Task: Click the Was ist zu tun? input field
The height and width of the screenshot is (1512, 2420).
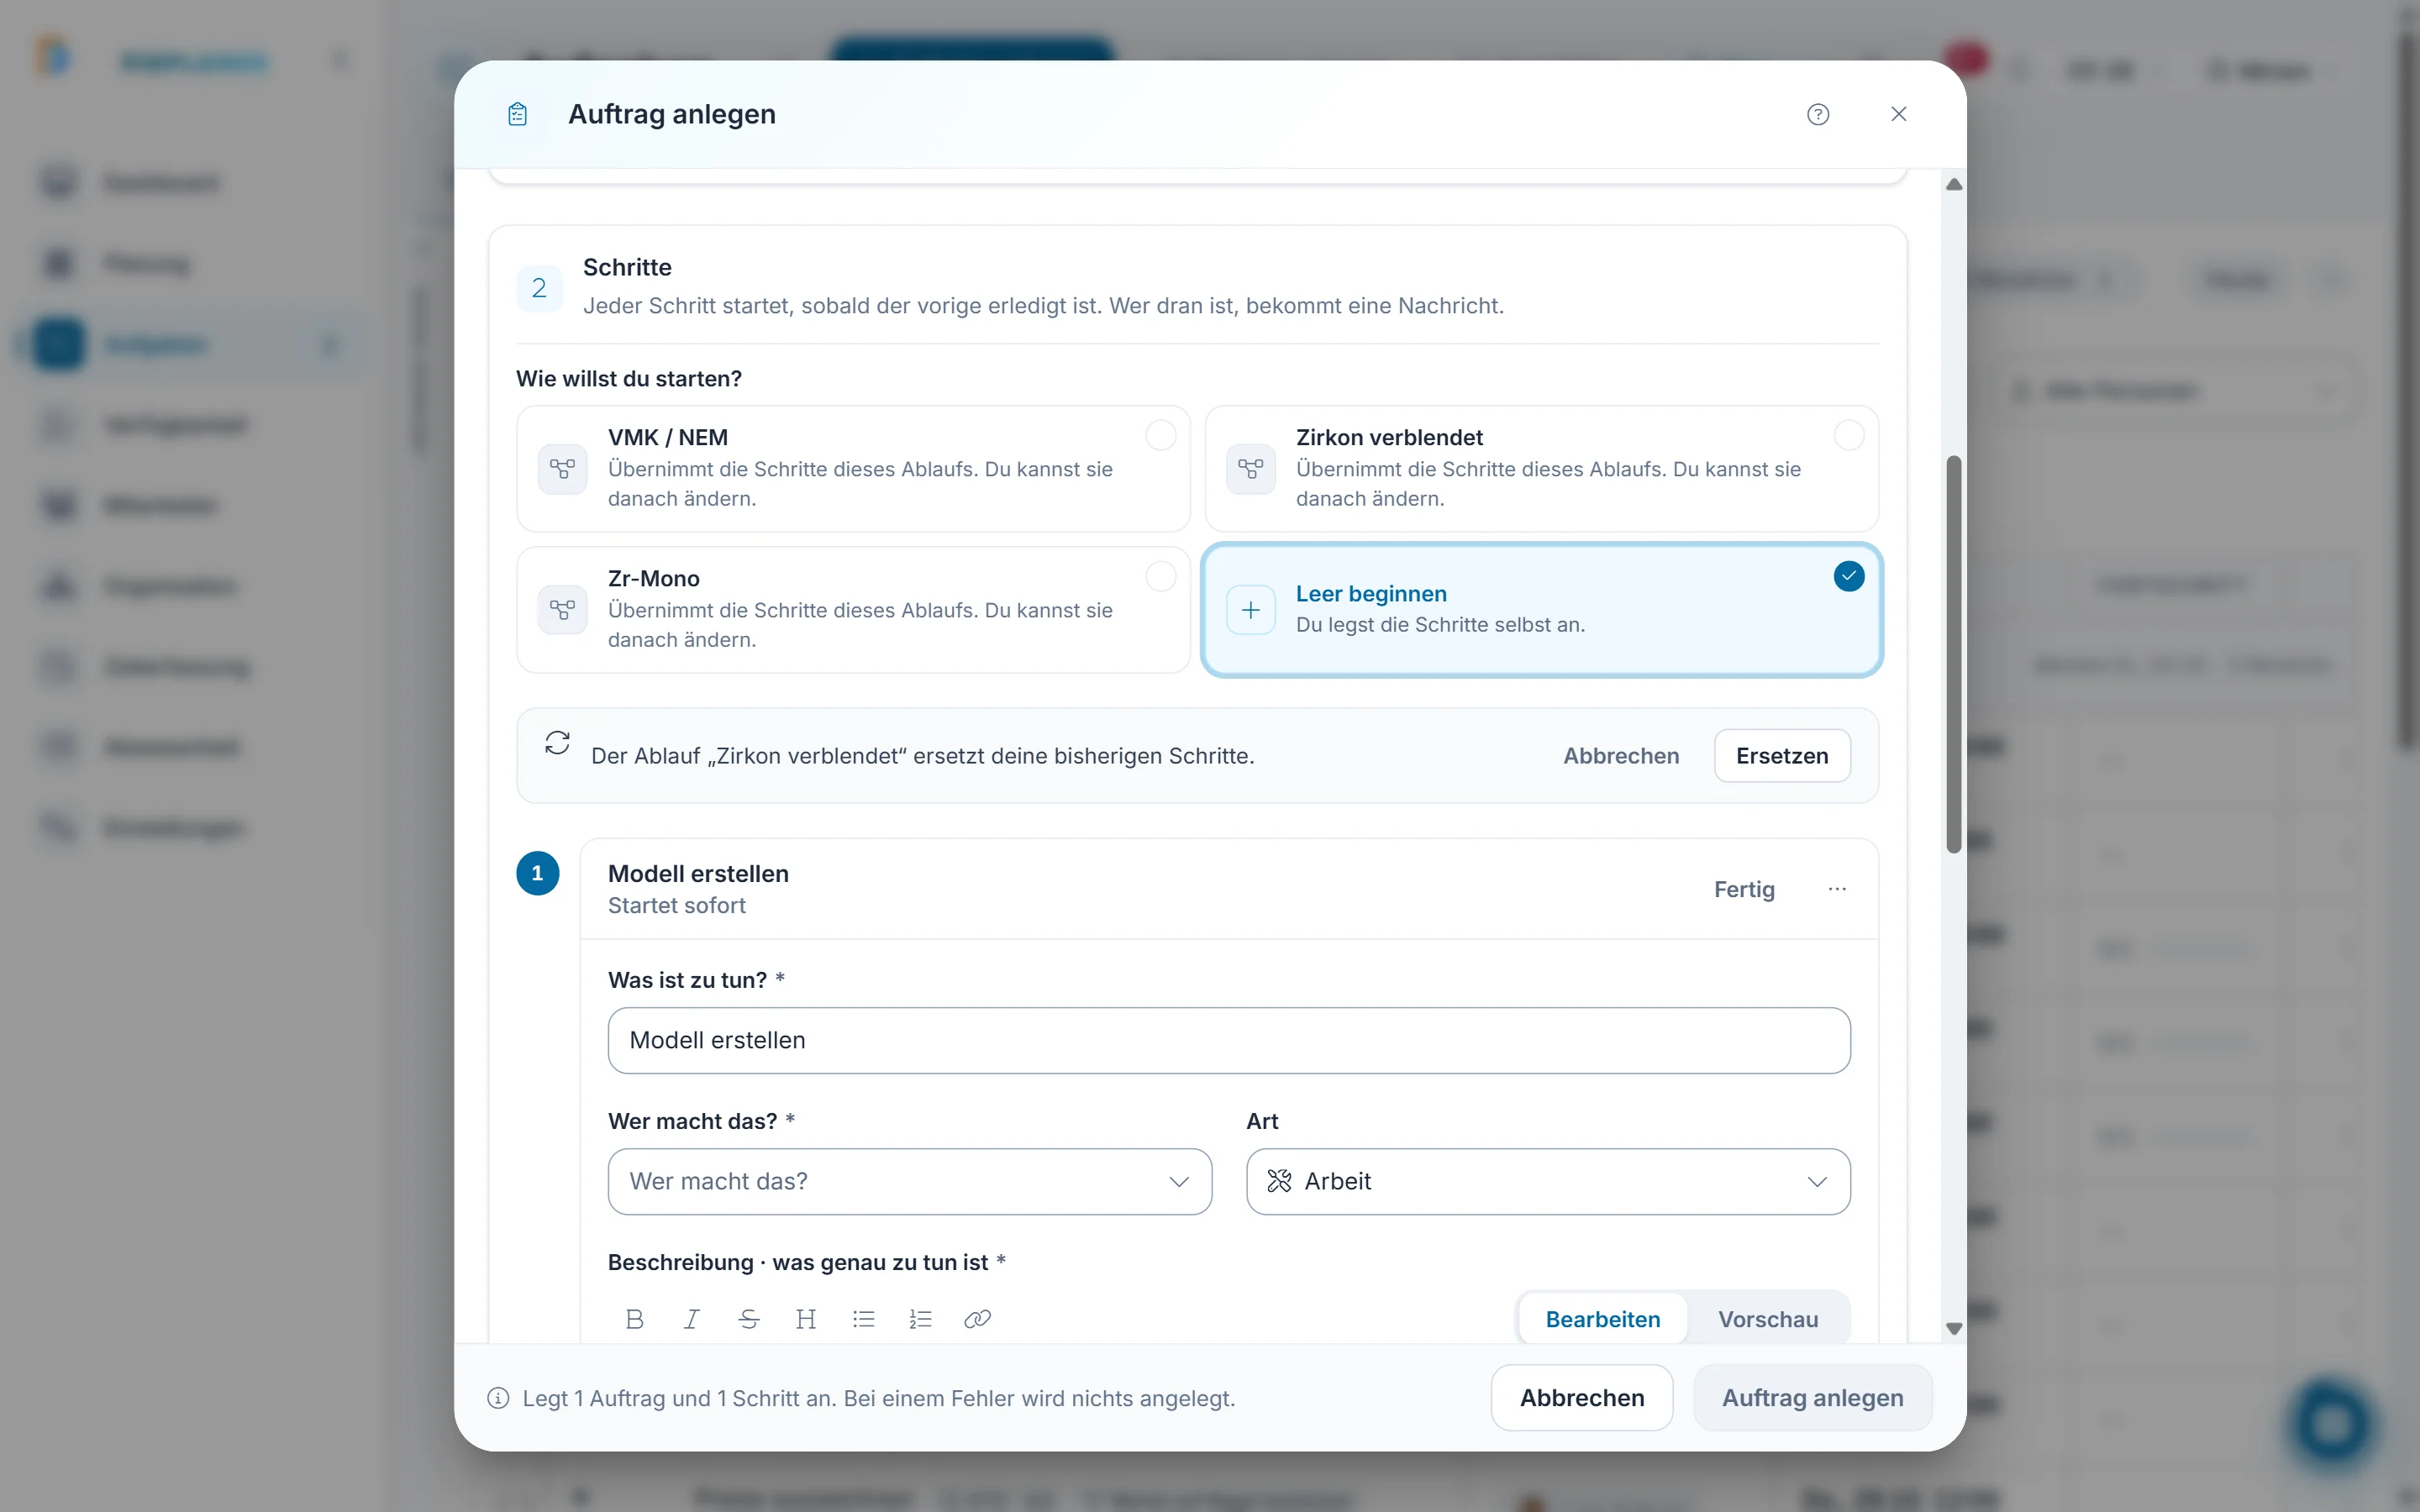Action: click(1228, 1040)
